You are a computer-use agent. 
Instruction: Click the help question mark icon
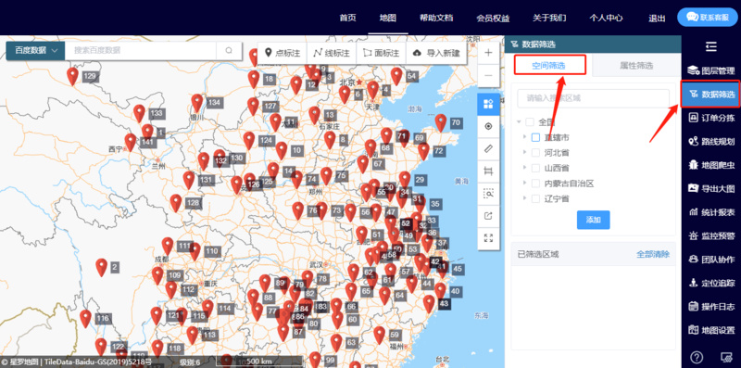click(697, 357)
